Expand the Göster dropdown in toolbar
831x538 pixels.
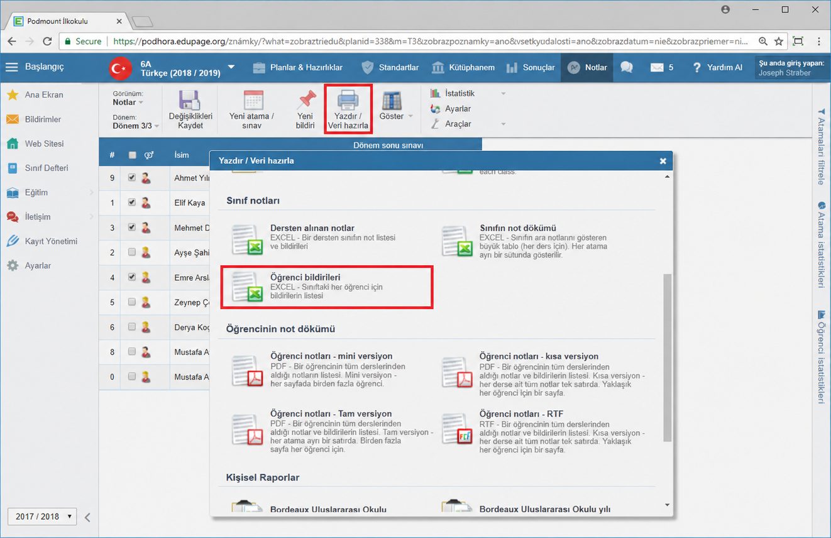(396, 116)
